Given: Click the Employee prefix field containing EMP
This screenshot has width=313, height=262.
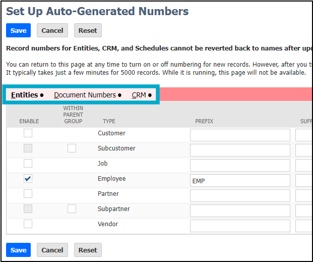Looking at the screenshot, I should tap(240, 181).
